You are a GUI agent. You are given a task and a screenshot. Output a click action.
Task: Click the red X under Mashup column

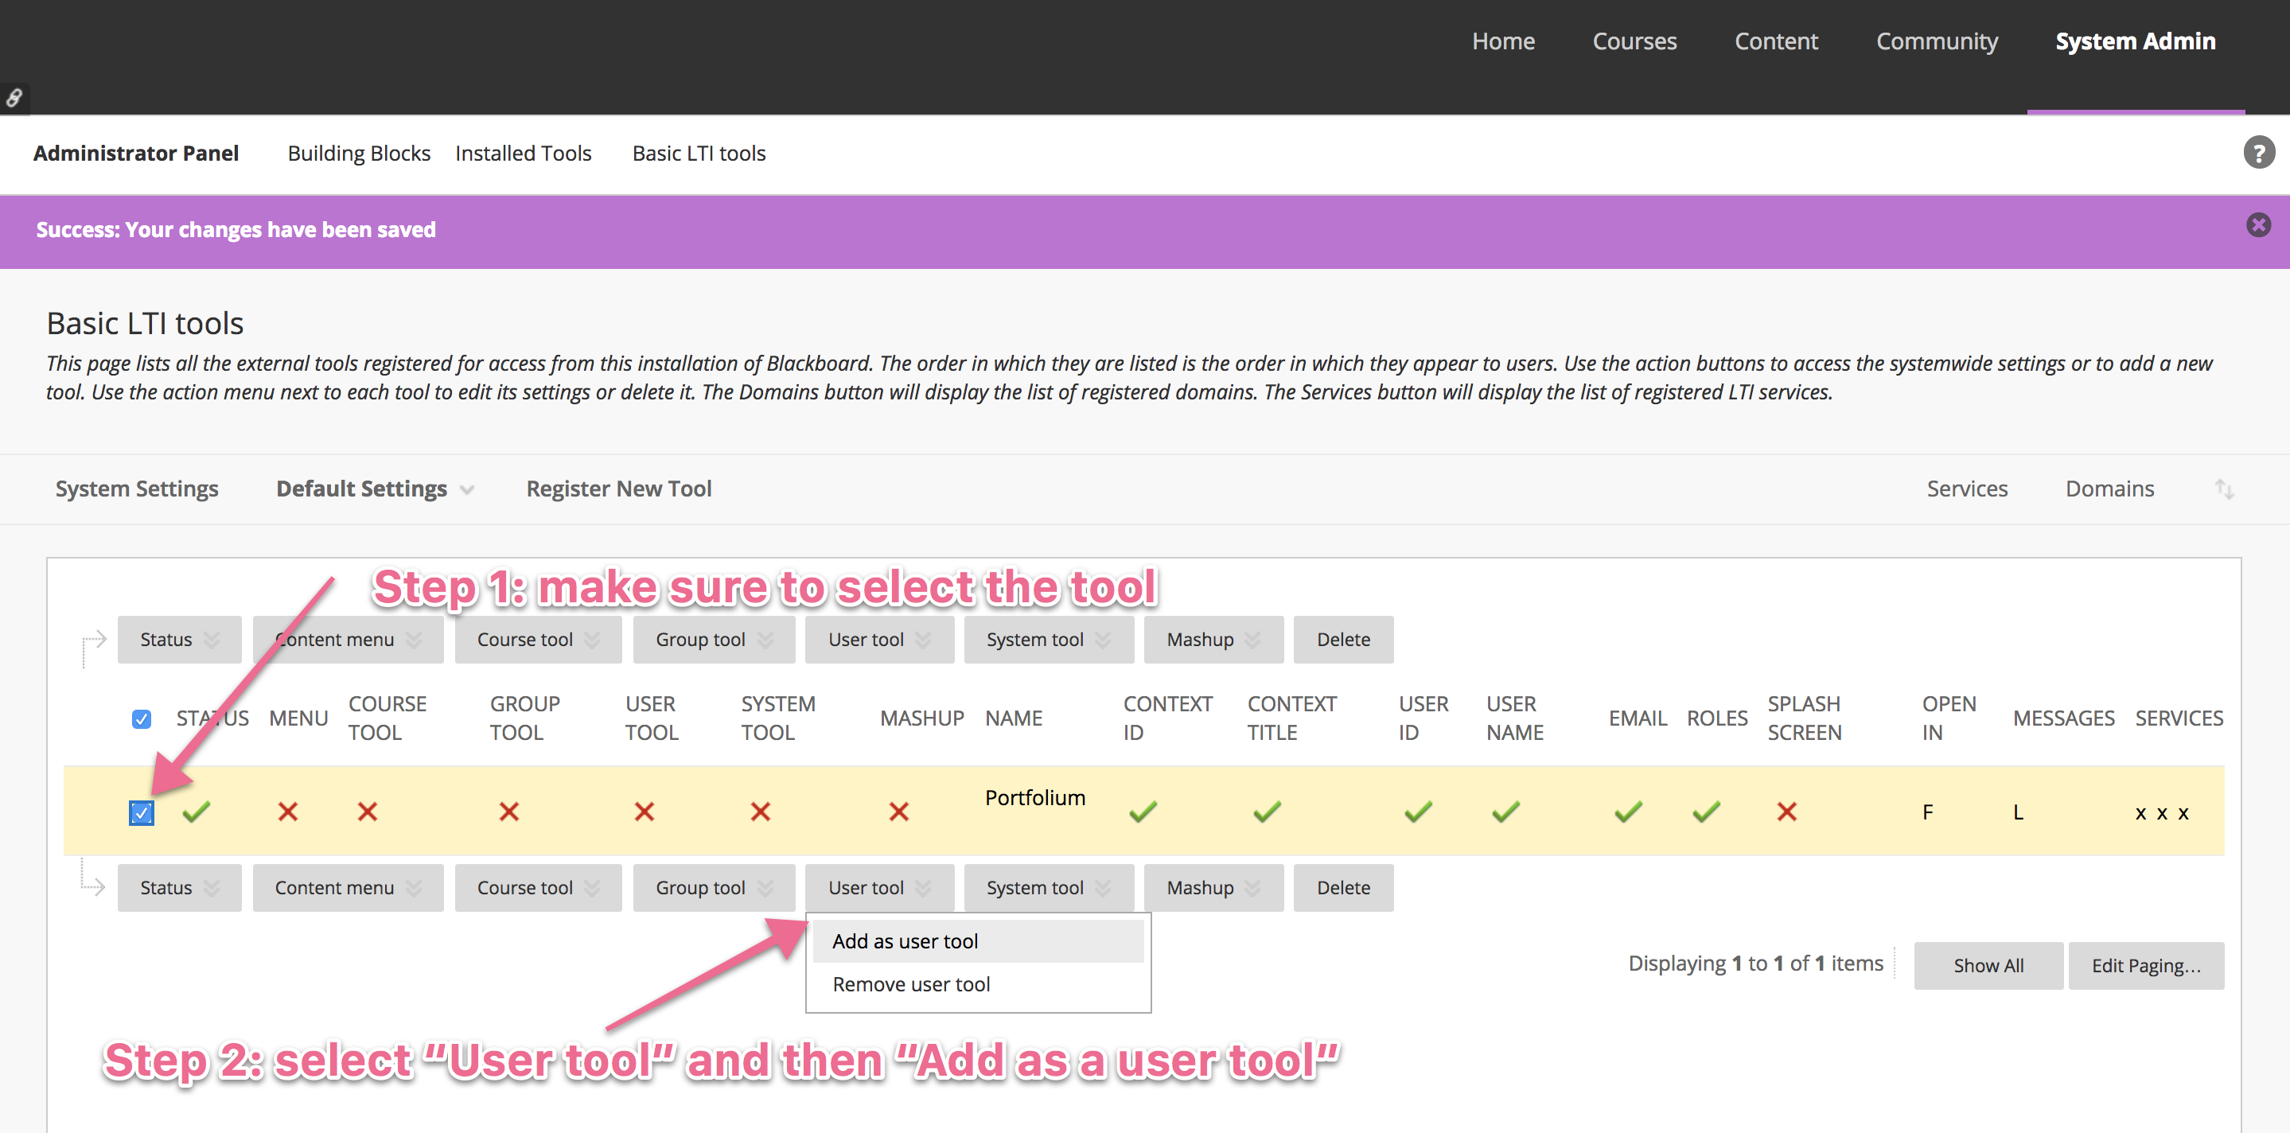coord(899,812)
